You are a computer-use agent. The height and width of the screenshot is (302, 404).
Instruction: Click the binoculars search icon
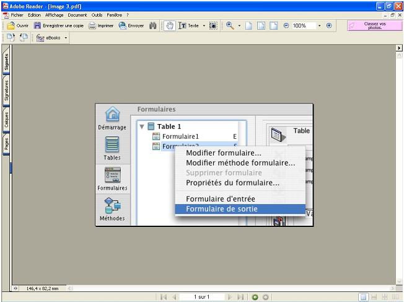[x=153, y=26]
